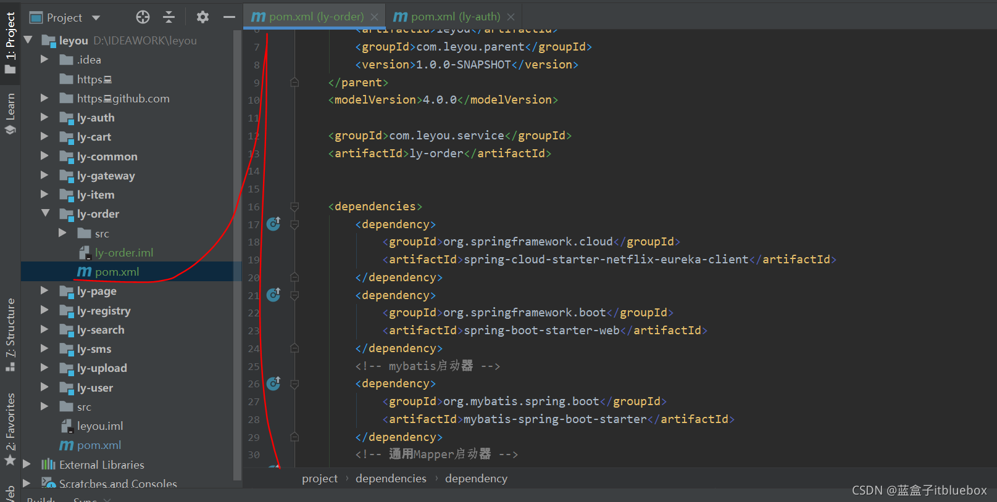
Task: Expand the .idea folder
Action: pos(44,59)
